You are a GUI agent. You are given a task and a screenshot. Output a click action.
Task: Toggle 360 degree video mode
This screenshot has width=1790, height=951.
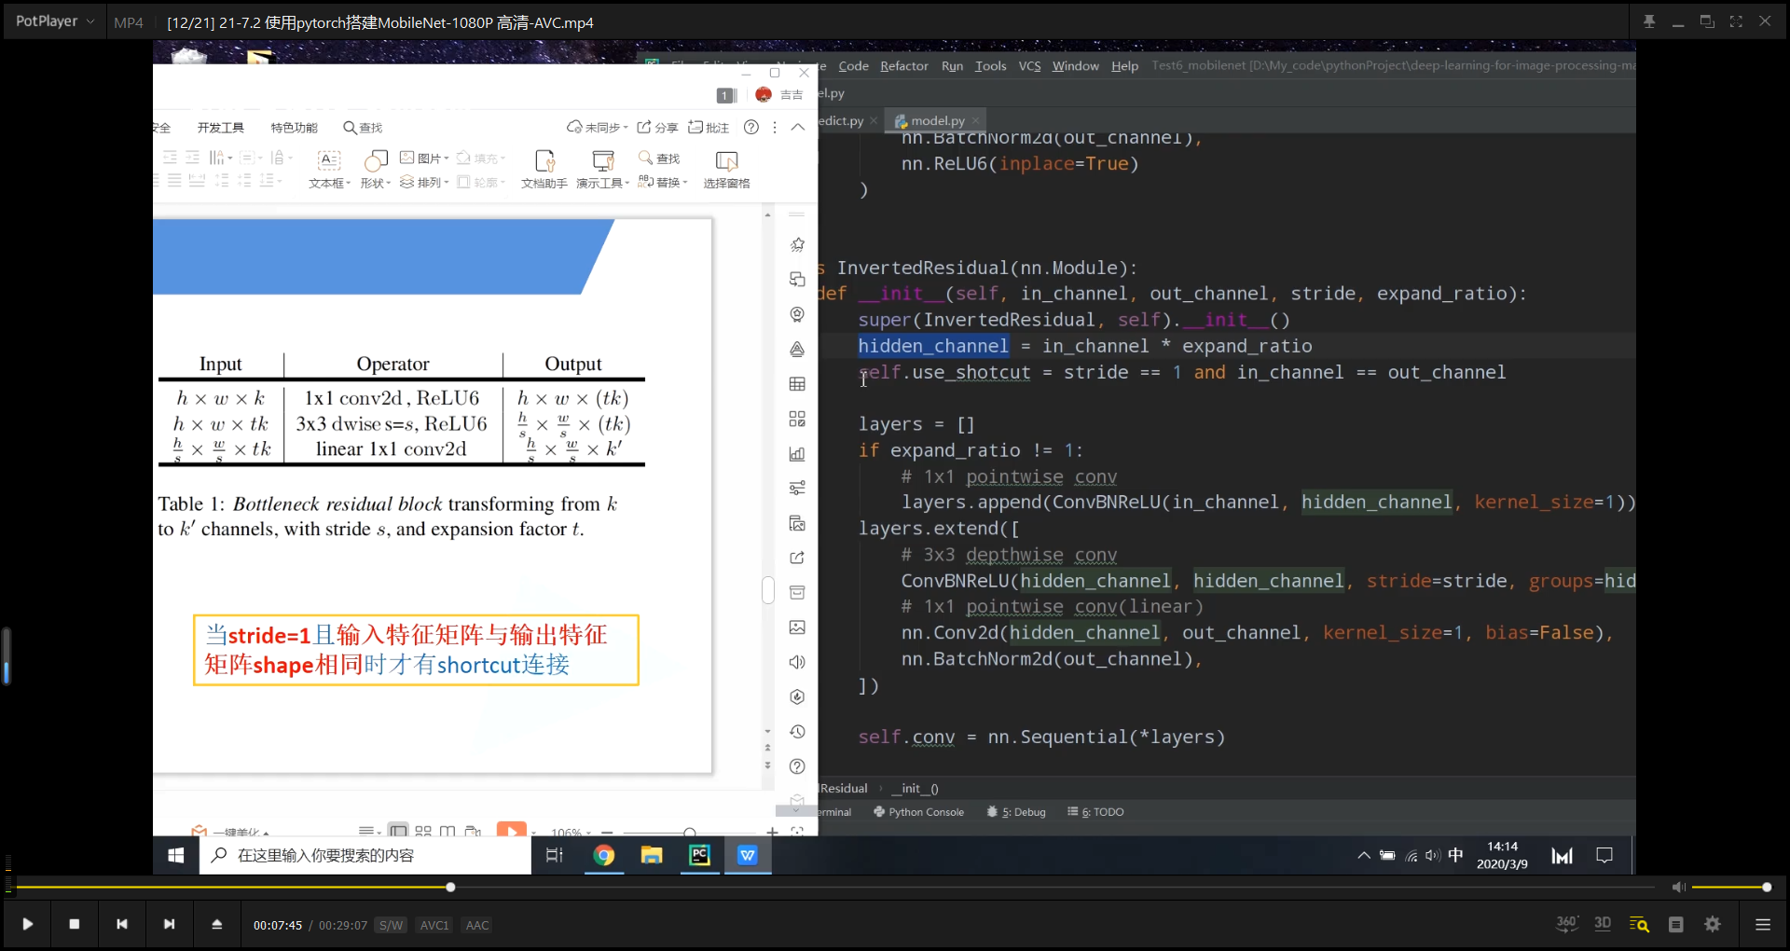pyautogui.click(x=1567, y=924)
